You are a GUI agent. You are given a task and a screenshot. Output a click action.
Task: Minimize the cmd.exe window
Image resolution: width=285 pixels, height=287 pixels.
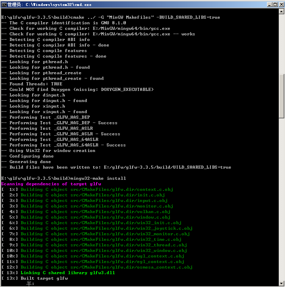pos(269,5)
